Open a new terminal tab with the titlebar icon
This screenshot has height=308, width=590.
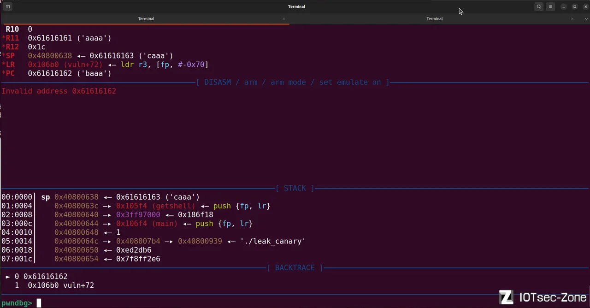coord(8,6)
